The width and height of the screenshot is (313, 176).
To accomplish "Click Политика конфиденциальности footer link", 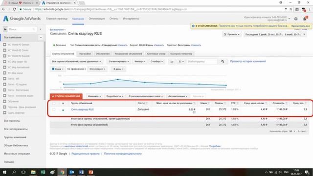I will click(x=123, y=154).
